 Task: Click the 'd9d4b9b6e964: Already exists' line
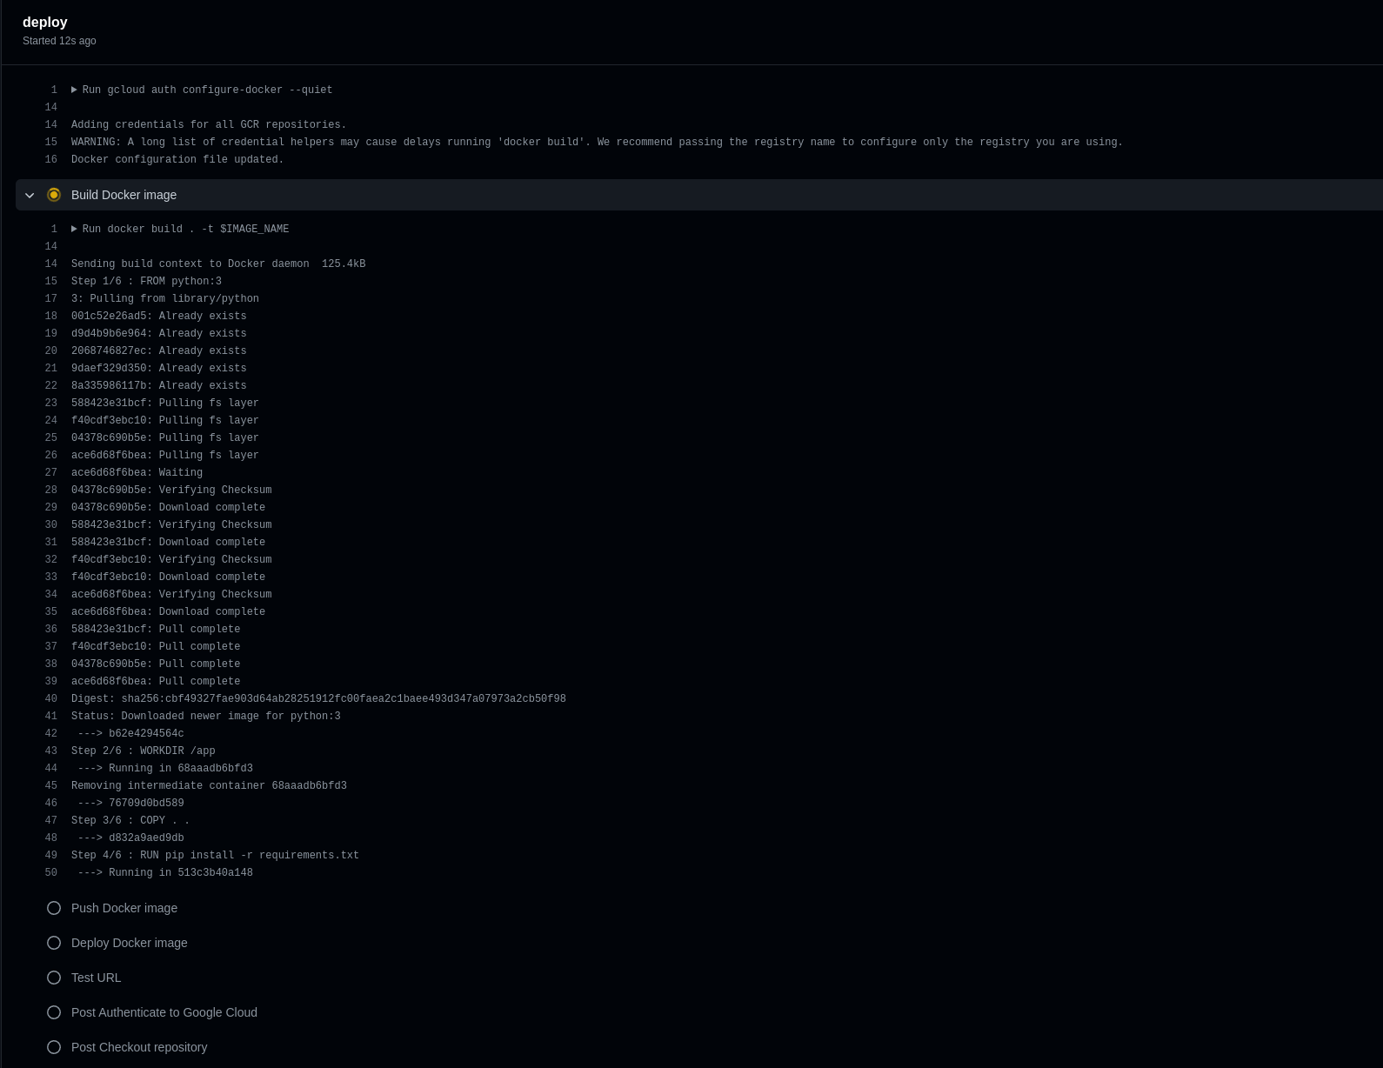tap(158, 333)
